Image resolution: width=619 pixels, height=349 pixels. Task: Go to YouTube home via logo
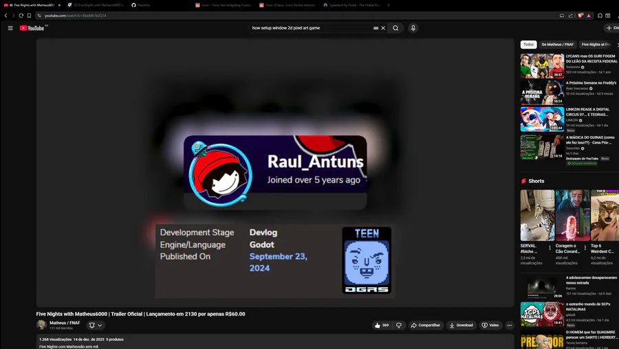click(x=32, y=28)
